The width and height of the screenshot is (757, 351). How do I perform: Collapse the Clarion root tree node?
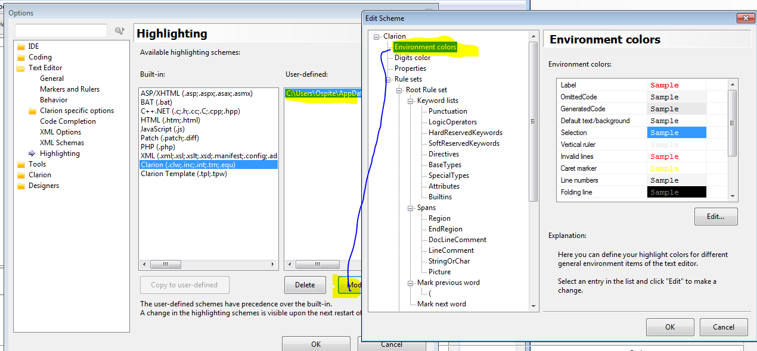click(377, 37)
